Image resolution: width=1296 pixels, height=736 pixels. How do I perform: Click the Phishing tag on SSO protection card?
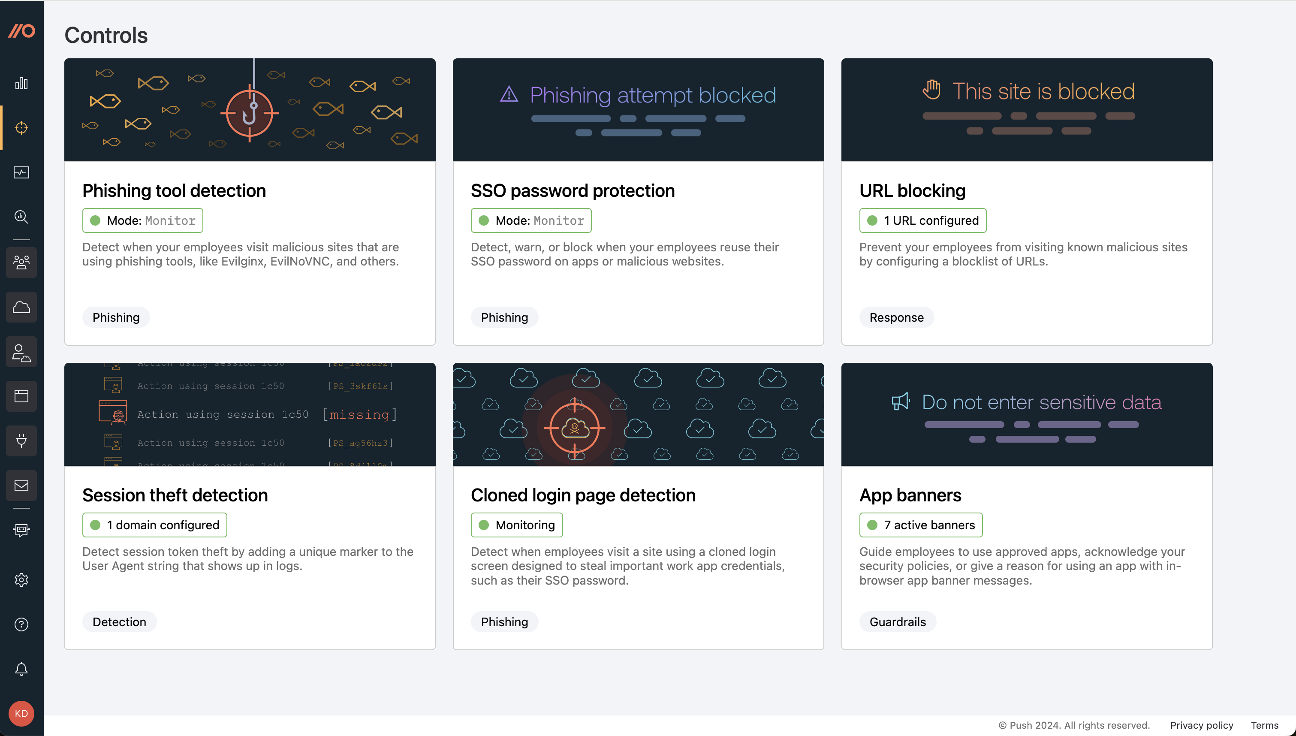pyautogui.click(x=505, y=317)
